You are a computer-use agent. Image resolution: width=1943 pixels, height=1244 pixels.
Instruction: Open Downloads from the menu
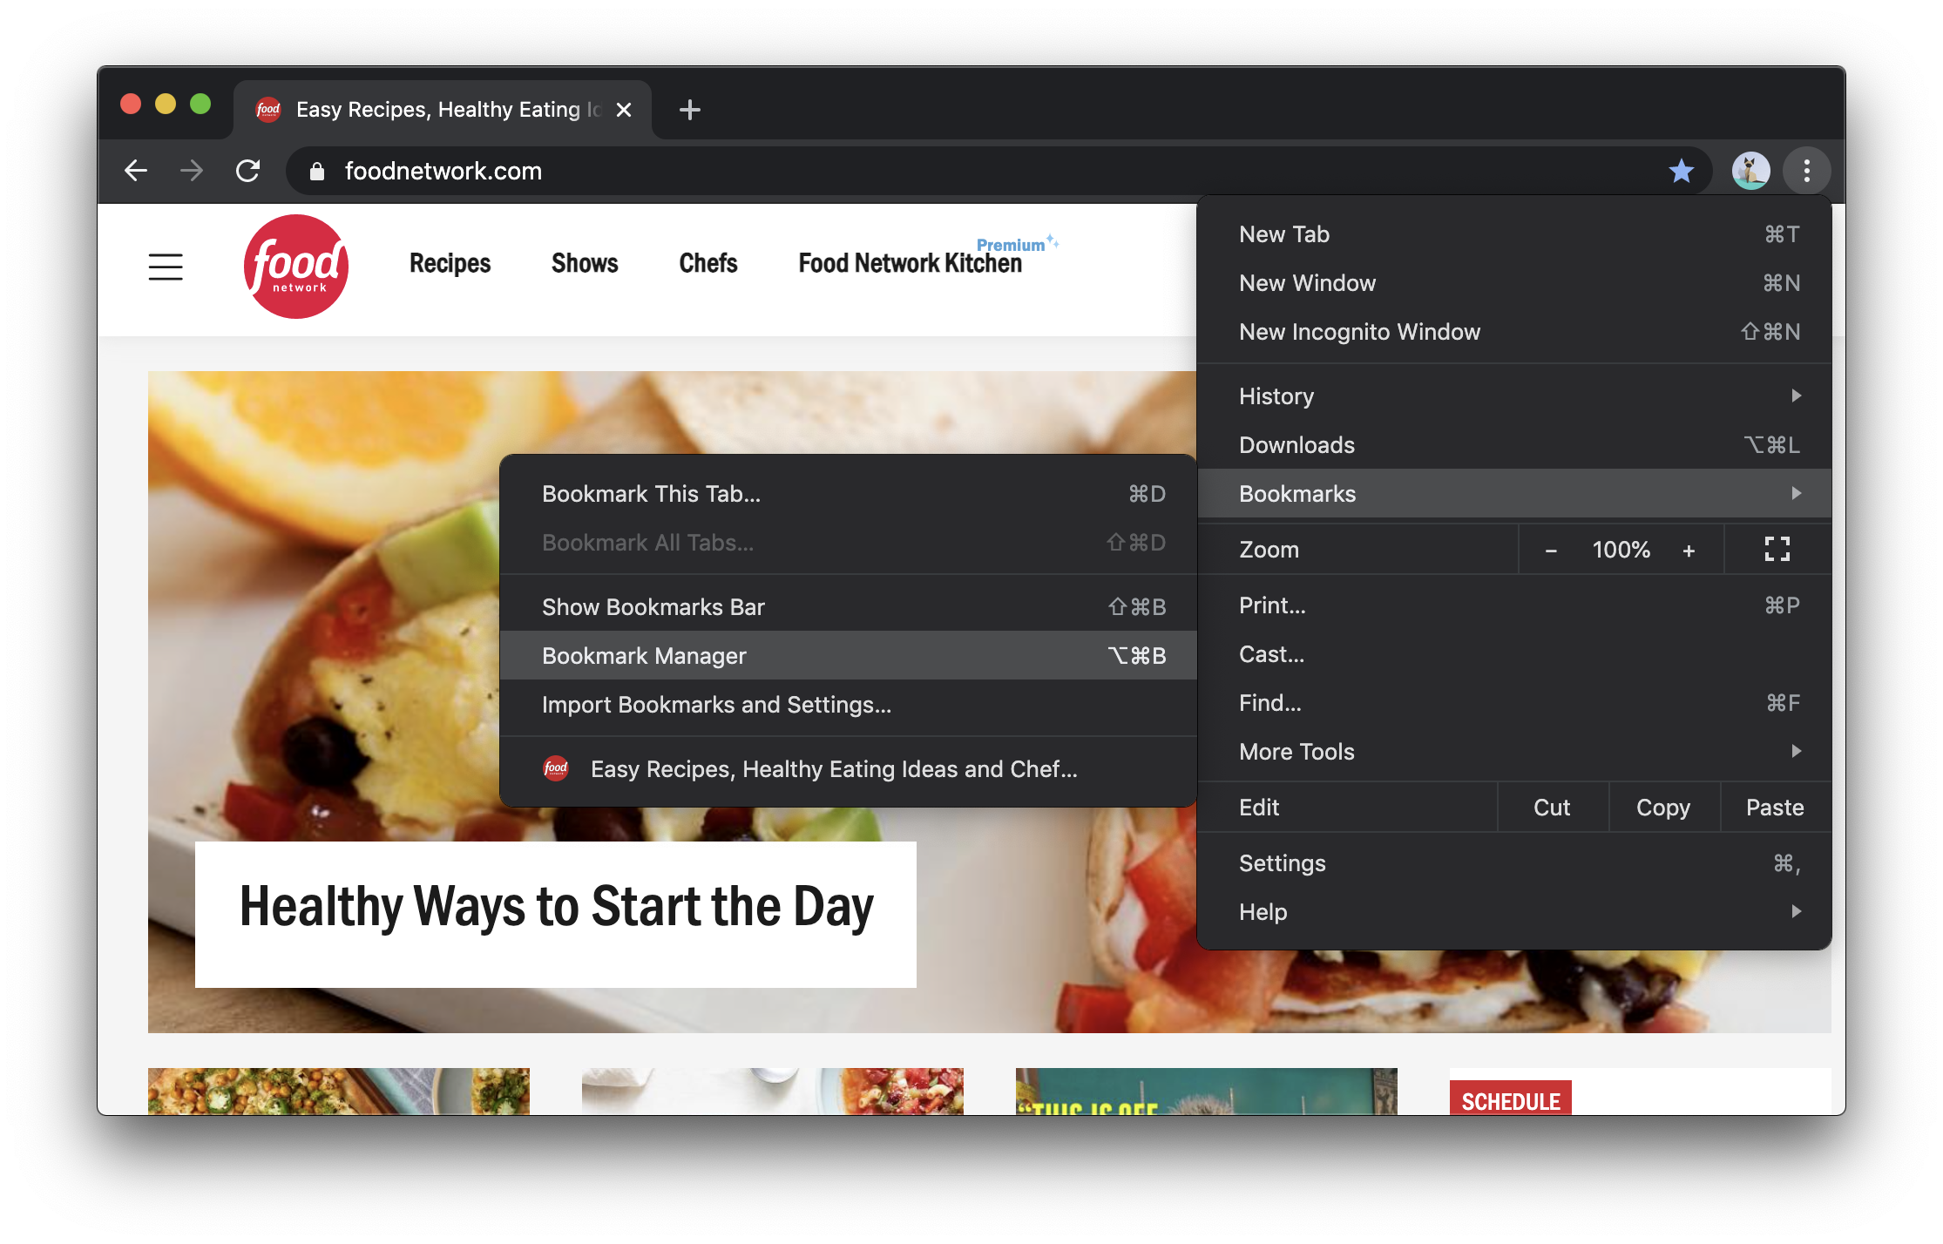tap(1514, 445)
